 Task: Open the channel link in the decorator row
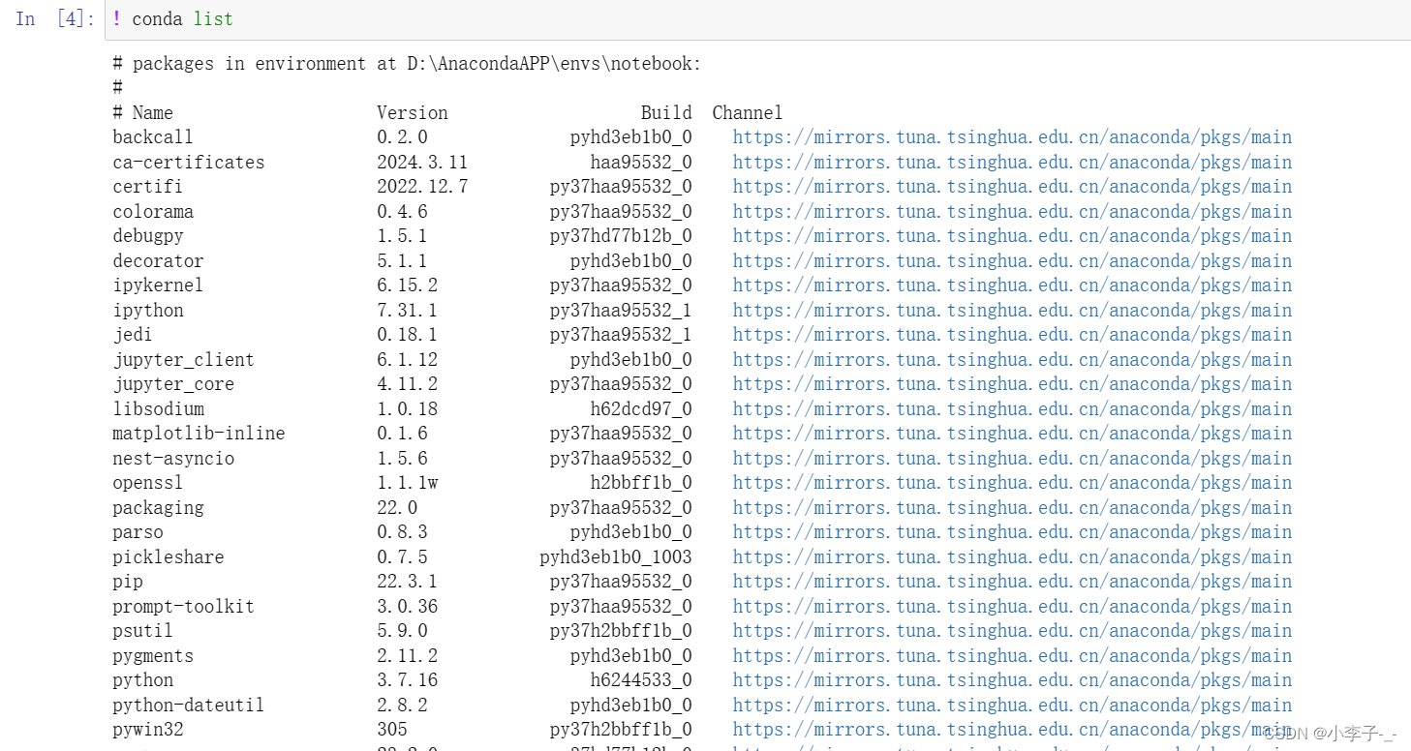[x=1012, y=261]
